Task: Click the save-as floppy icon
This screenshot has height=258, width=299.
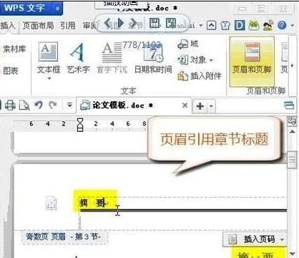Action: coord(171,23)
